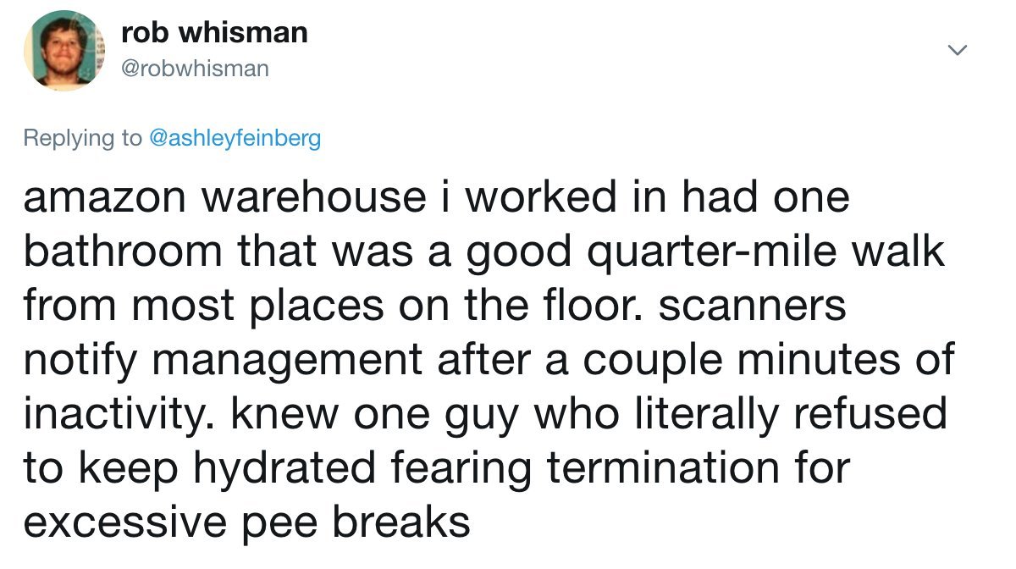Click the word "excessive" in the tweet
Viewport: 1016px width, 569px height.
(x=124, y=522)
